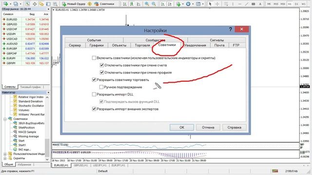
Task: Switch to the 'Почта' settings tab
Action: (x=219, y=45)
